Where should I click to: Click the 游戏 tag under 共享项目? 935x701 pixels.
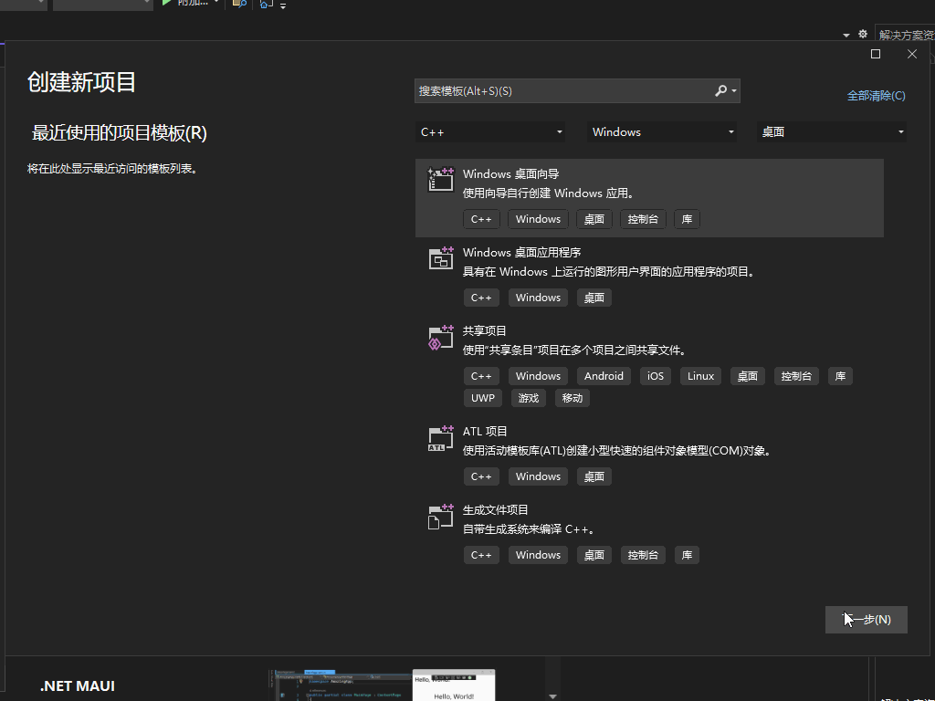[529, 398]
